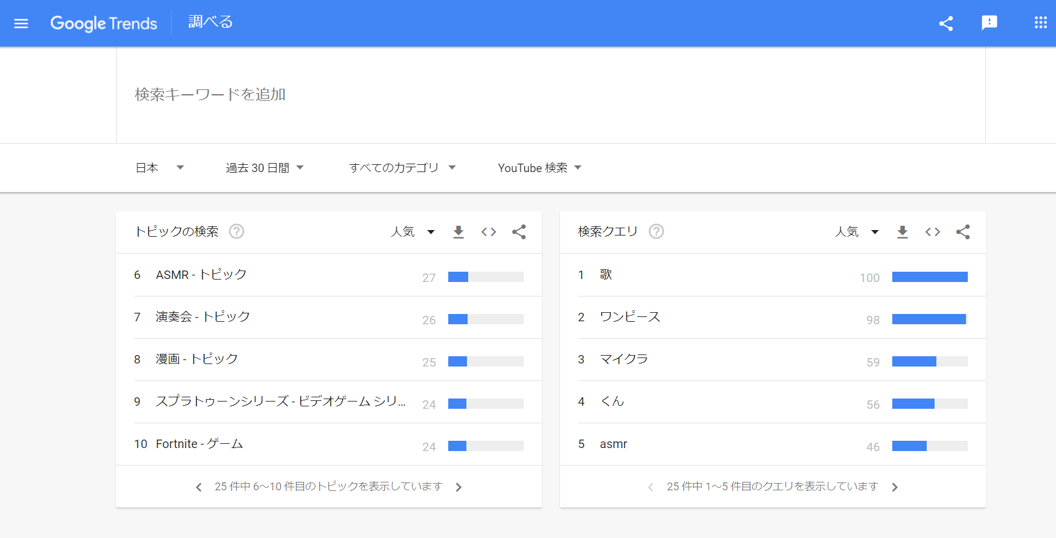
Task: Click the 25 件中 6～10 件目 topics pagination text
Action: tap(329, 487)
